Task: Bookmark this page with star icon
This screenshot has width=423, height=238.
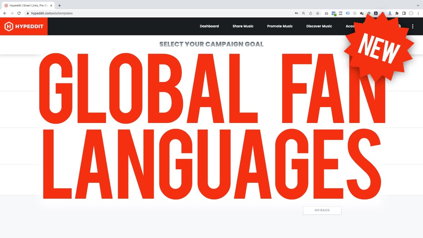Action: [318, 13]
